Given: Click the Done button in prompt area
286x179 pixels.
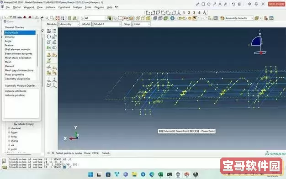Looking at the screenshot, I should pyautogui.click(x=87, y=153).
